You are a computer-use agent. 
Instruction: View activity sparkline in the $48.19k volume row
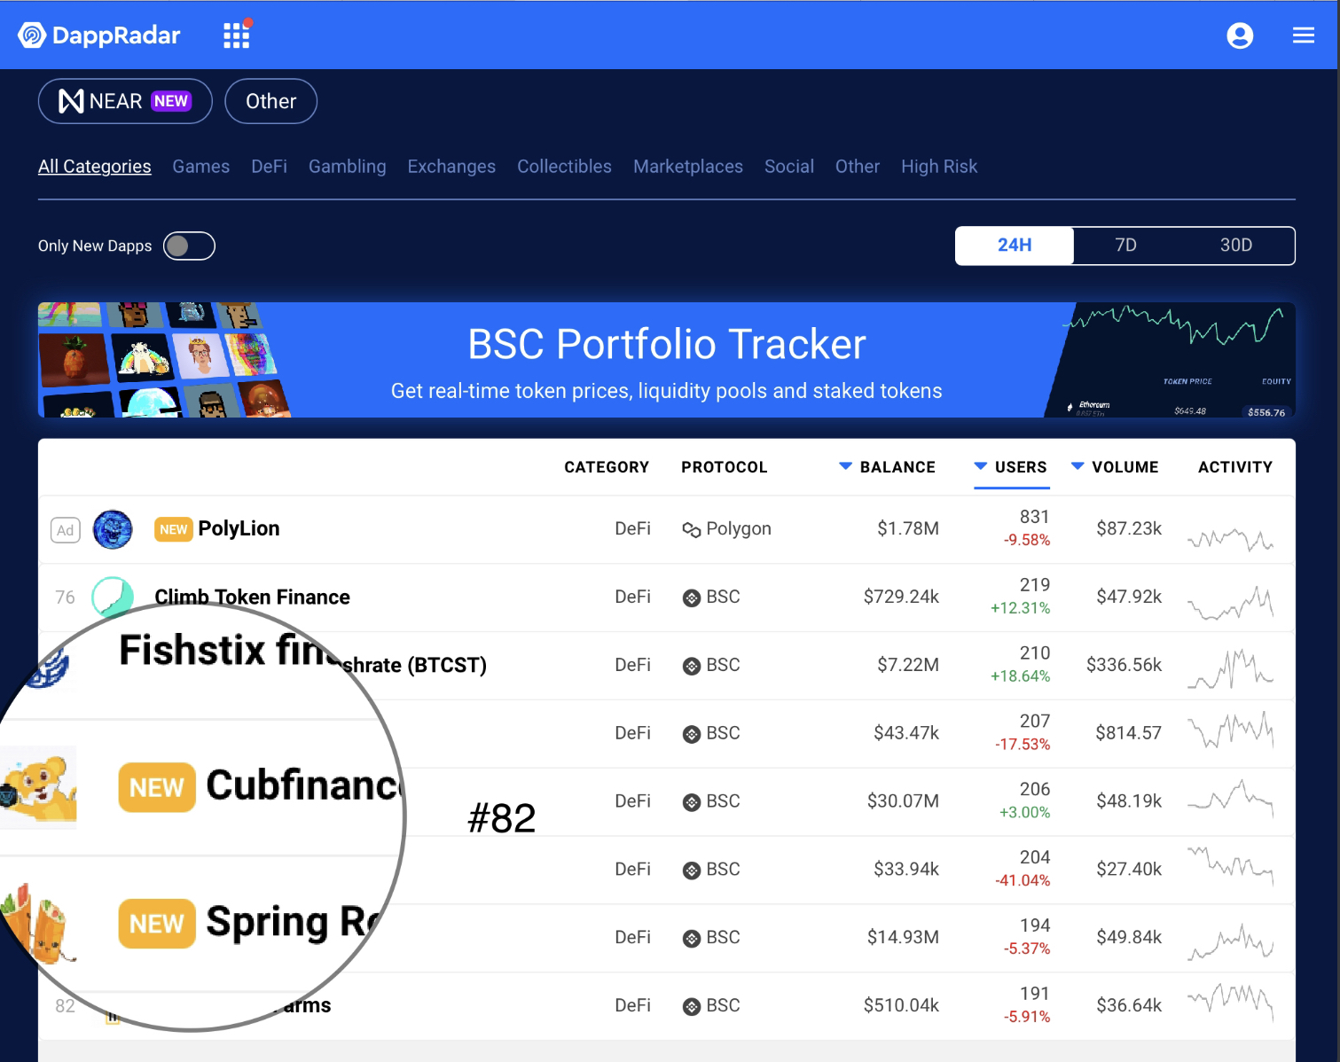1231,797
